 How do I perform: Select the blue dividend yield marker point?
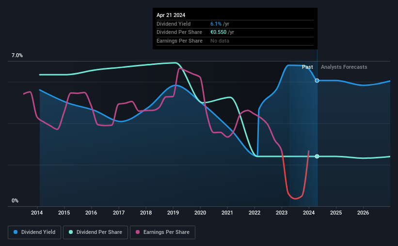coord(317,81)
